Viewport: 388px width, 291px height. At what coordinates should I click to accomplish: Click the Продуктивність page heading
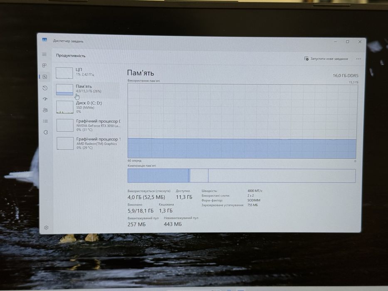pos(71,56)
